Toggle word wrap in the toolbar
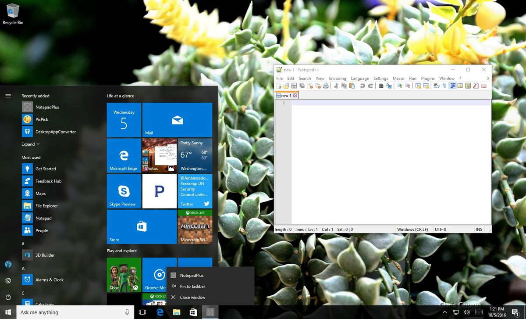526x319 pixels. [x=436, y=86]
